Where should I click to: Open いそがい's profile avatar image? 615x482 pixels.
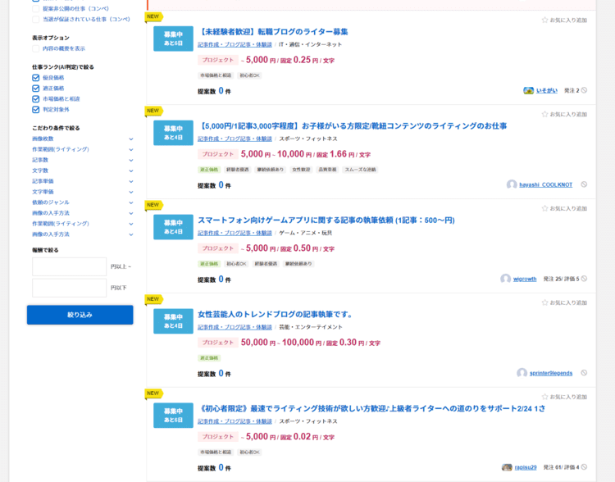[528, 91]
